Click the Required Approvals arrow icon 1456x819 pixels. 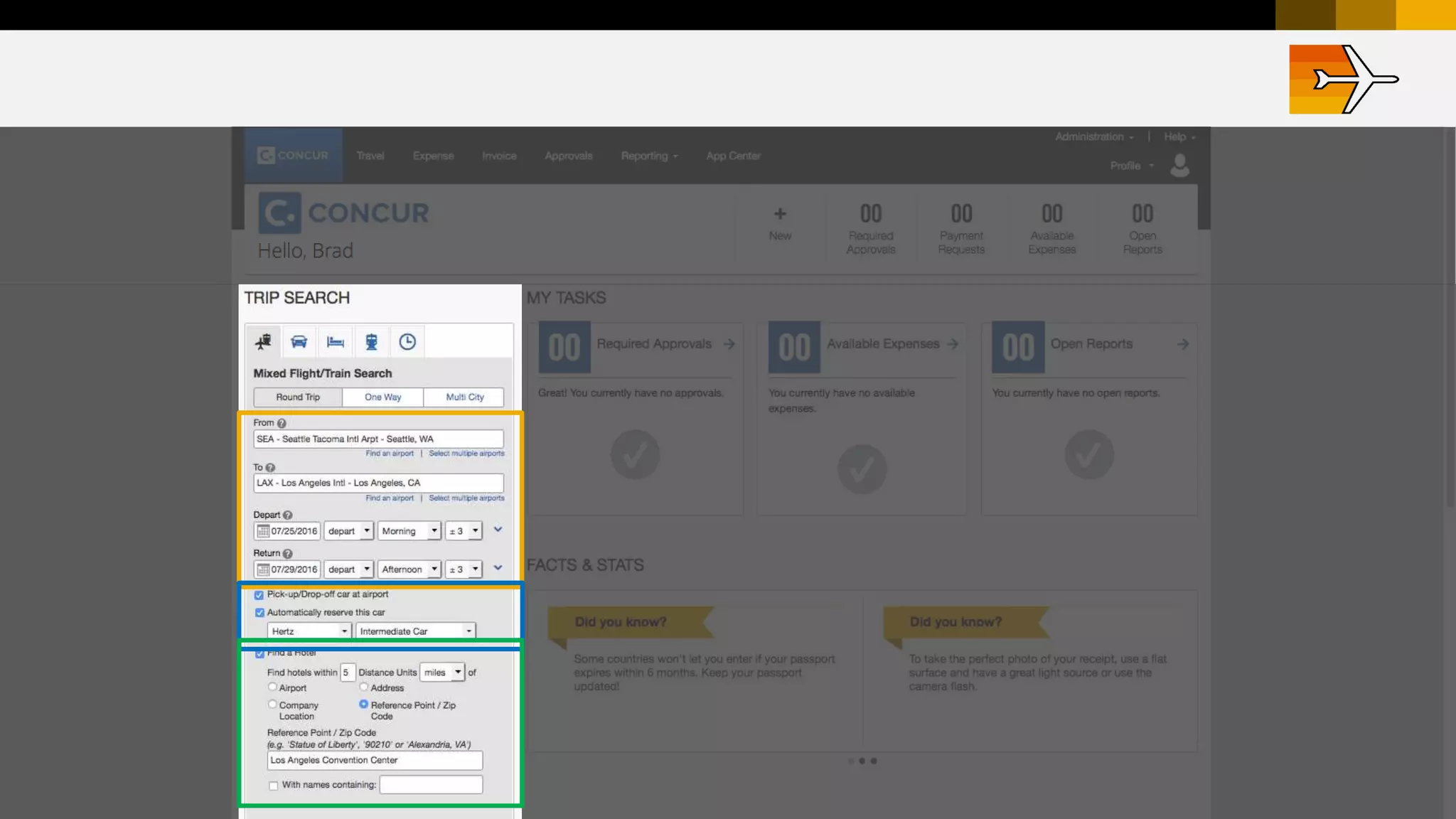(729, 344)
